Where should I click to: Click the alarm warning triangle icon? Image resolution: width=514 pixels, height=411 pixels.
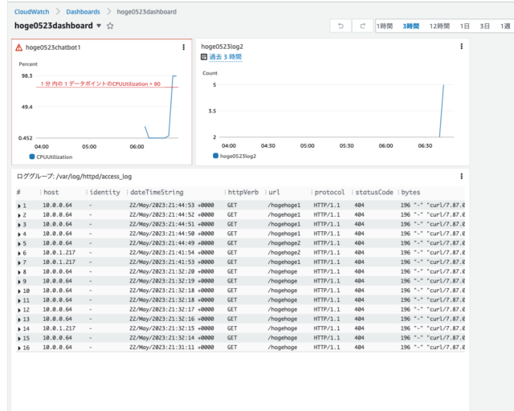pyautogui.click(x=19, y=47)
